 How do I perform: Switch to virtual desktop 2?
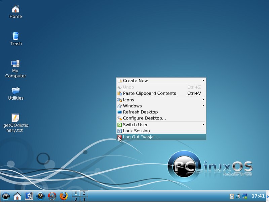84,193
